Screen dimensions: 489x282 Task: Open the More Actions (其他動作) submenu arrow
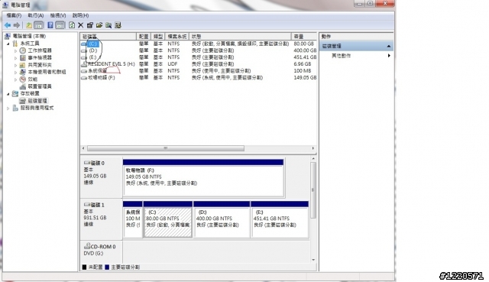pos(389,56)
